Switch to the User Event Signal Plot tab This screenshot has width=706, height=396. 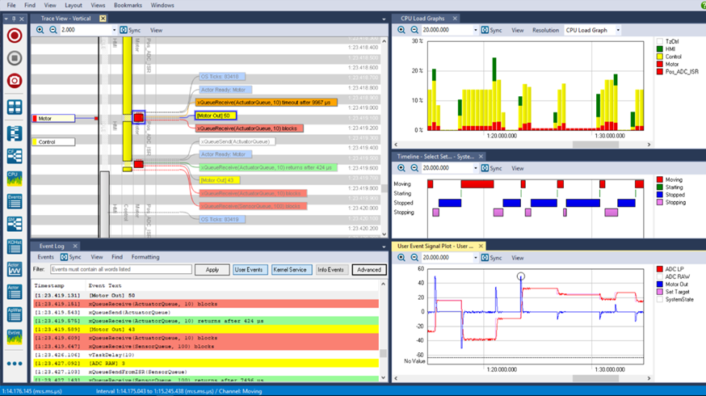(435, 246)
